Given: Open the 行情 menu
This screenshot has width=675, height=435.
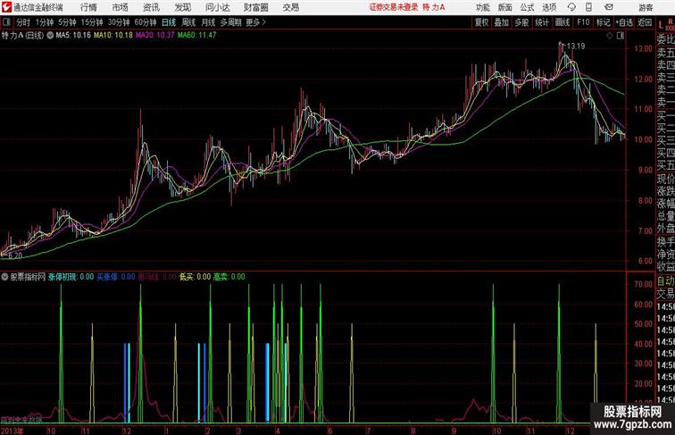Looking at the screenshot, I should (x=88, y=7).
